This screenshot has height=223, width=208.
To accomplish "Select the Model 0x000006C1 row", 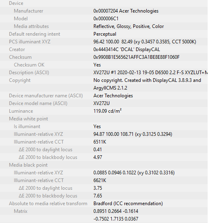I will [104, 19].
